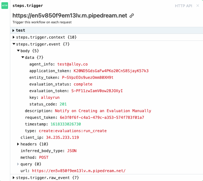The height and width of the screenshot is (181, 203).
Task: Click the HTTP API label
Action: pos(184,6)
